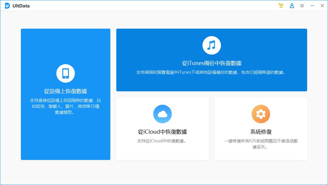Click the orange gear icon for system repair
Image resolution: width=328 pixels, height=185 pixels.
tap(261, 114)
